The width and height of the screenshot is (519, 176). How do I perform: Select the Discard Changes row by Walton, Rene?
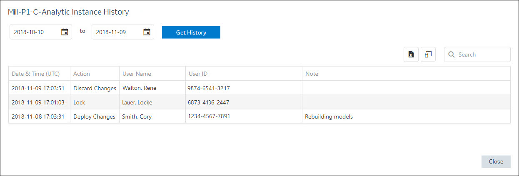point(259,88)
